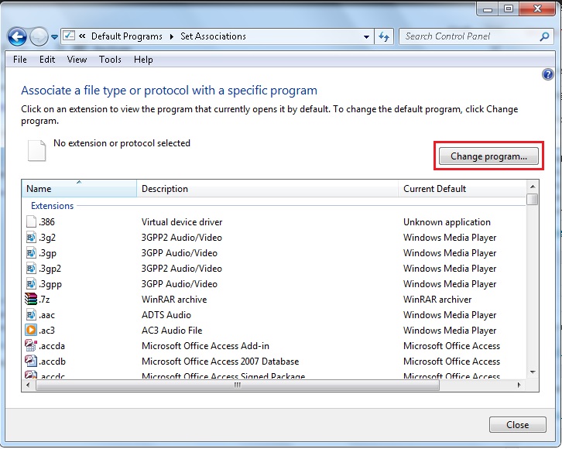Click the refresh button beside address bar
This screenshot has width=562, height=449.
[x=385, y=36]
